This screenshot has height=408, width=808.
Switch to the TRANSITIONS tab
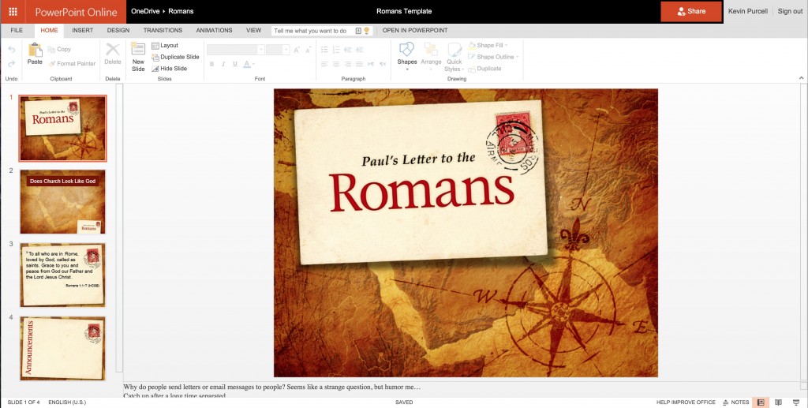point(163,31)
